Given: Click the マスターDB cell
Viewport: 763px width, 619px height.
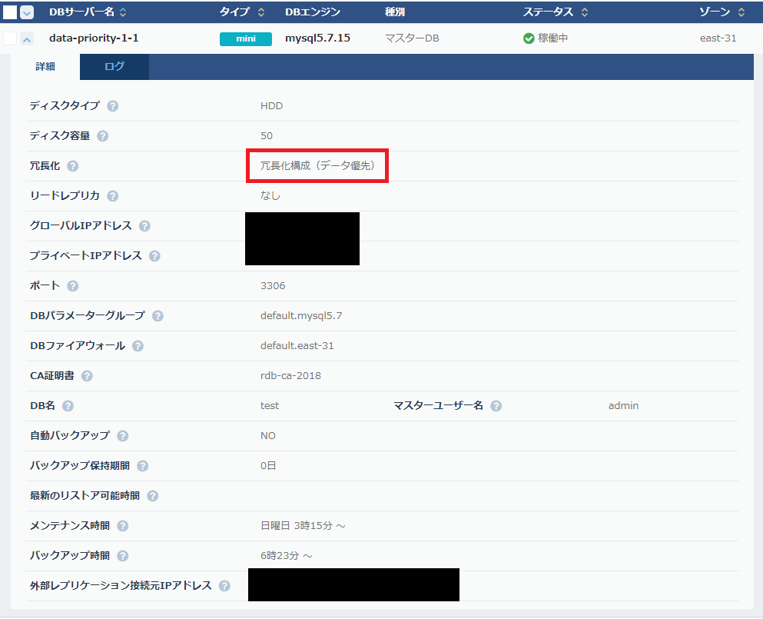Looking at the screenshot, I should (x=412, y=38).
